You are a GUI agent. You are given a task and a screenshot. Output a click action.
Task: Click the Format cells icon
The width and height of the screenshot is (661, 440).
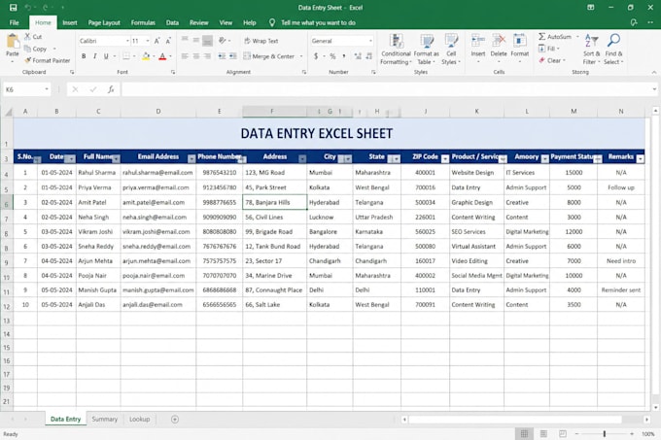519,41
